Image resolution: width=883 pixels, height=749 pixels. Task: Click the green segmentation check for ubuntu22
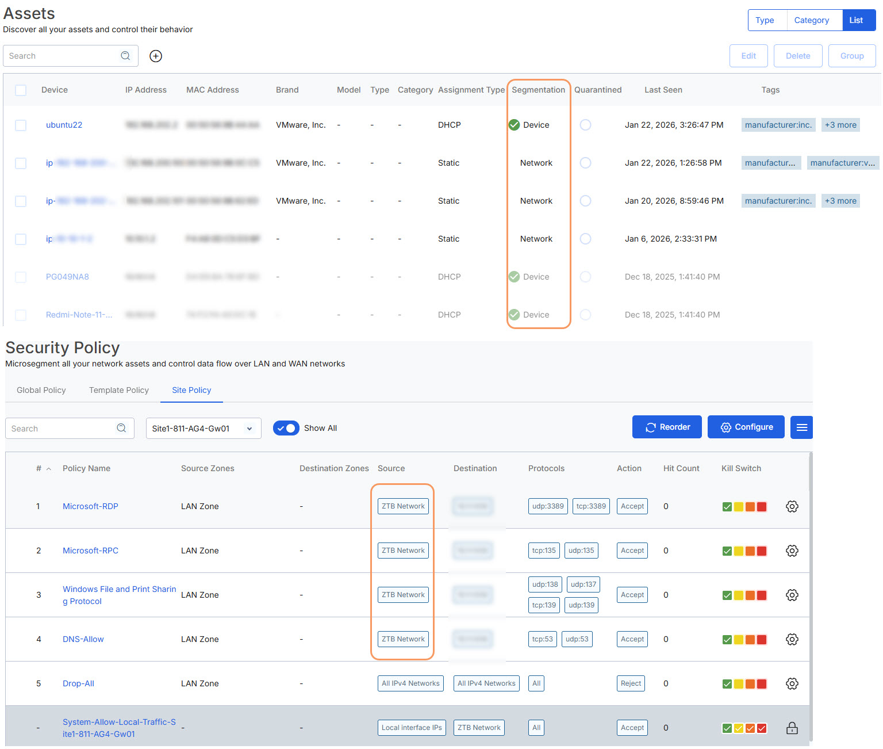pyautogui.click(x=515, y=125)
